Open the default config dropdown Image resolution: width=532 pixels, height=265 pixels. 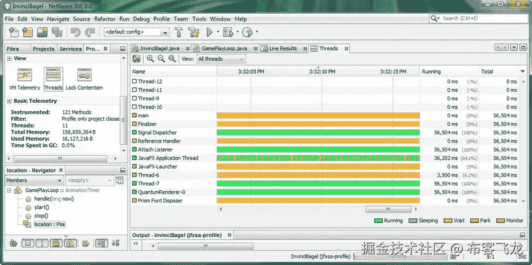coord(137,32)
